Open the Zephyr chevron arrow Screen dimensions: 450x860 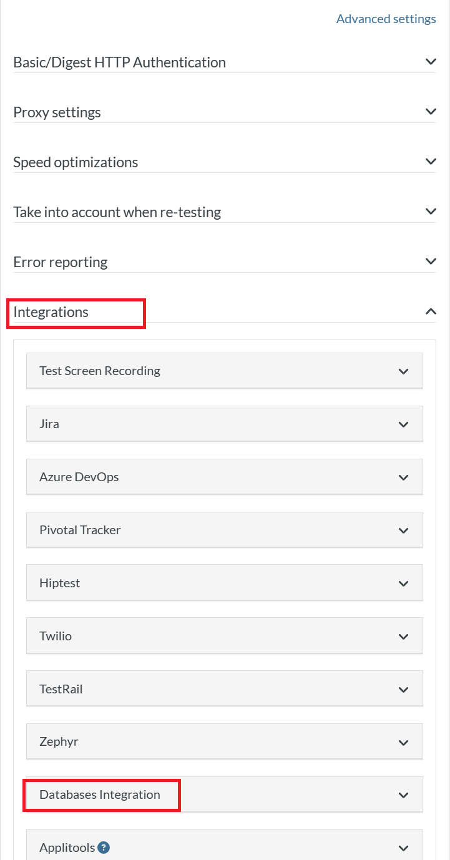[403, 743]
